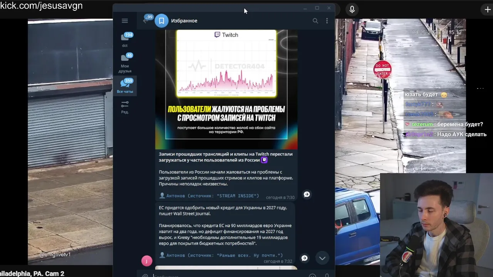Viewport: 493px width, 277px height.
Task: Click the headline Записи прошедших трансляций text
Action: click(x=226, y=157)
